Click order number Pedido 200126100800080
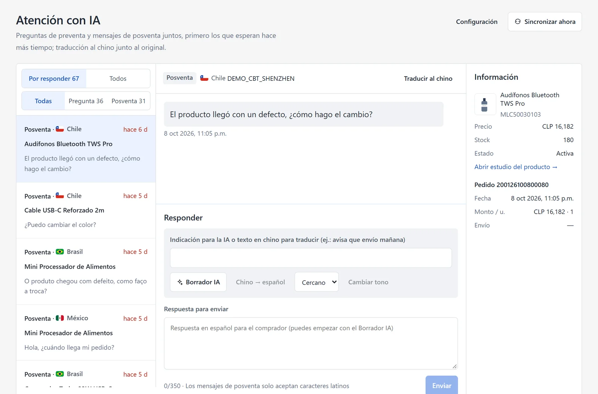The image size is (598, 394). click(511, 185)
